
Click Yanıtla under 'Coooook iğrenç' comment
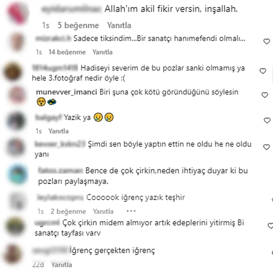tap(103, 211)
